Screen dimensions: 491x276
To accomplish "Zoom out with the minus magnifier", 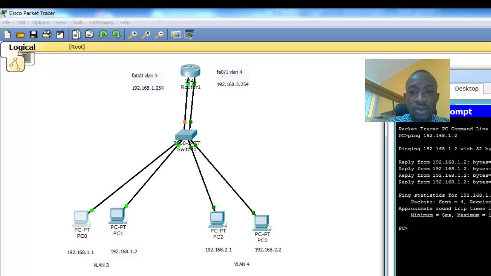I will 159,34.
